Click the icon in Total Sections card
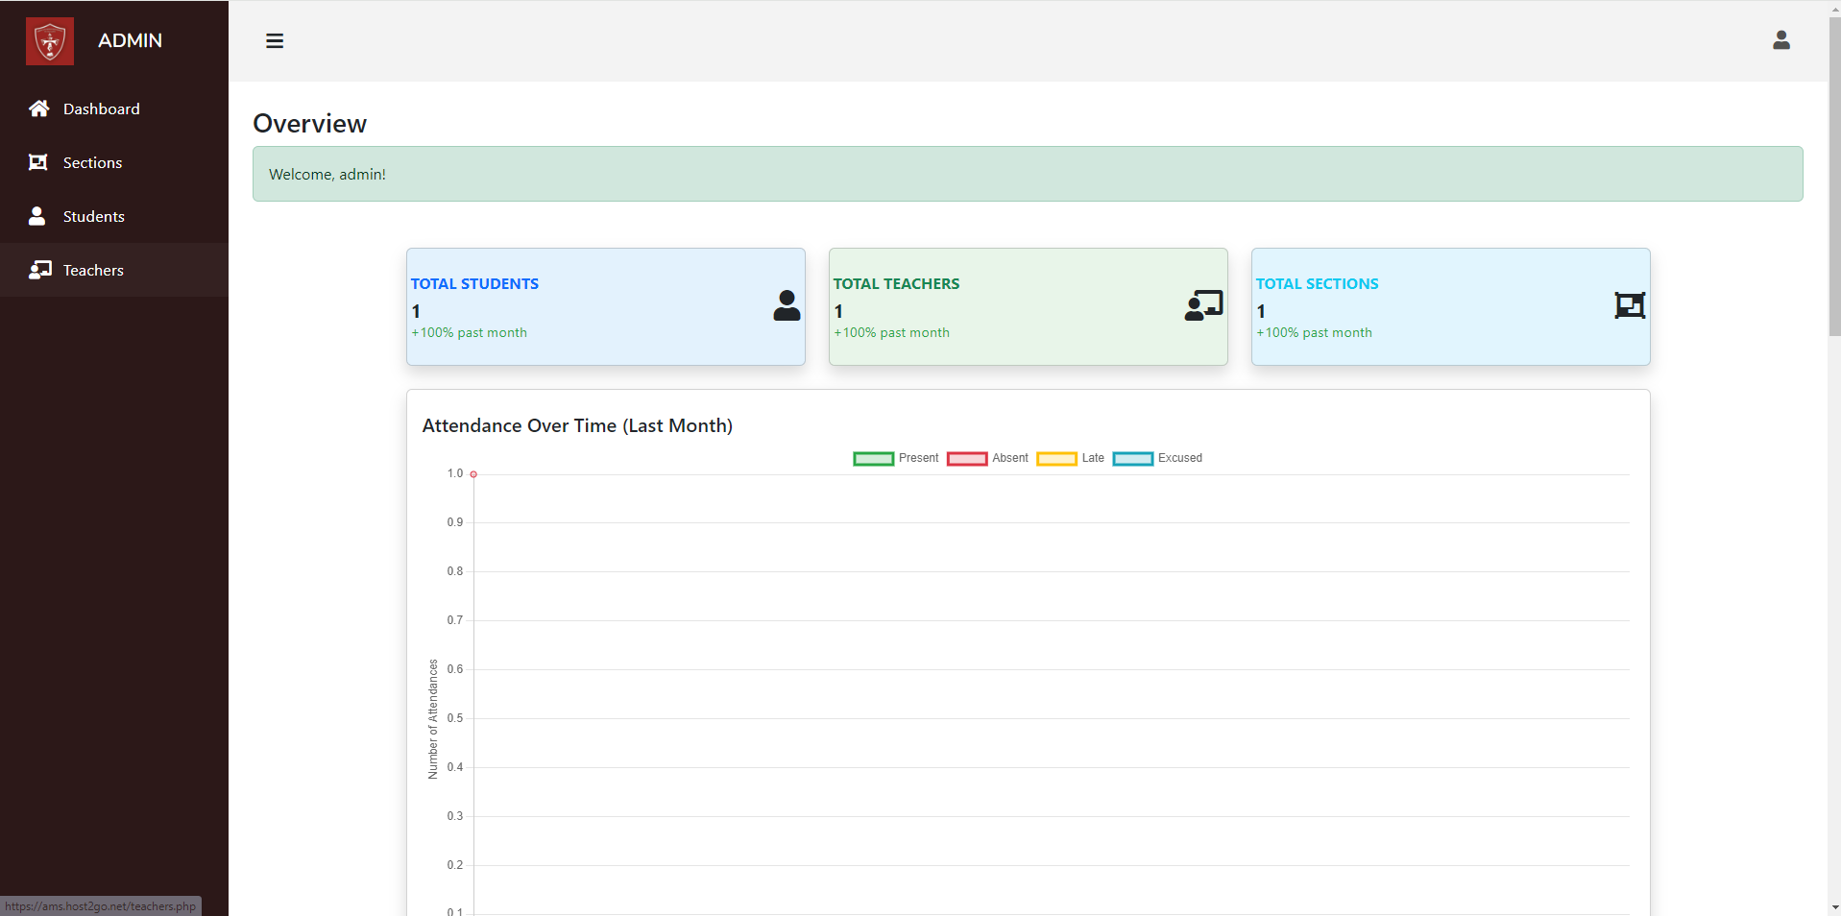The width and height of the screenshot is (1841, 916). (x=1630, y=305)
